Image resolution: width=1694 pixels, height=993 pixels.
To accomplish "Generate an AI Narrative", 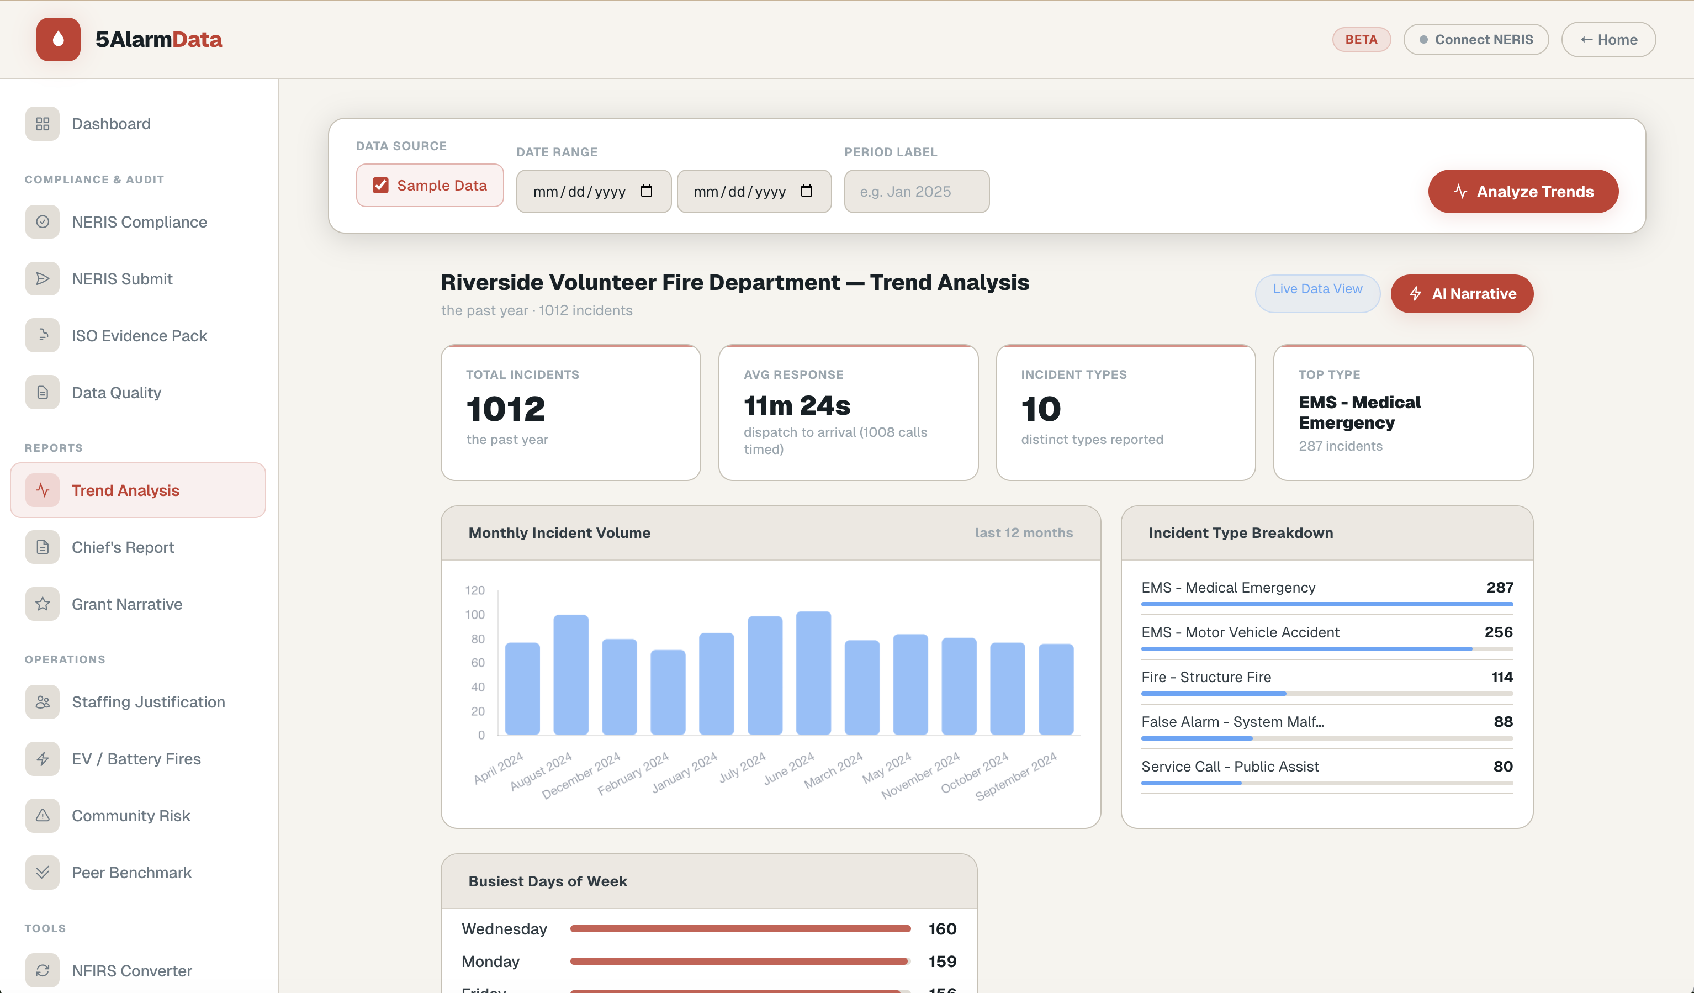I will tap(1462, 293).
